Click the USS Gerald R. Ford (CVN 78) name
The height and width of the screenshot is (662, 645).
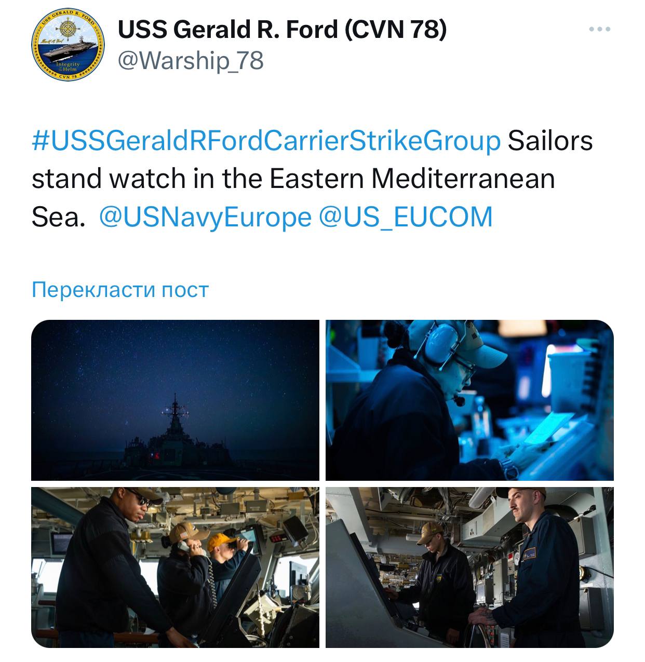(282, 29)
